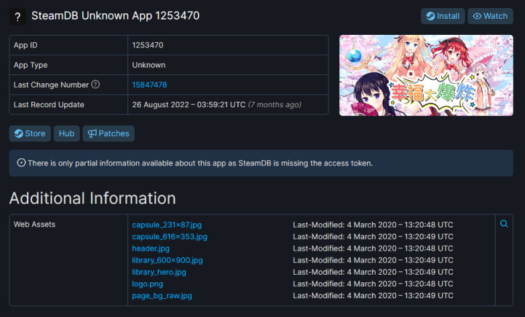
Task: Click the magnifier icon in Web Assets
Action: pyautogui.click(x=504, y=224)
